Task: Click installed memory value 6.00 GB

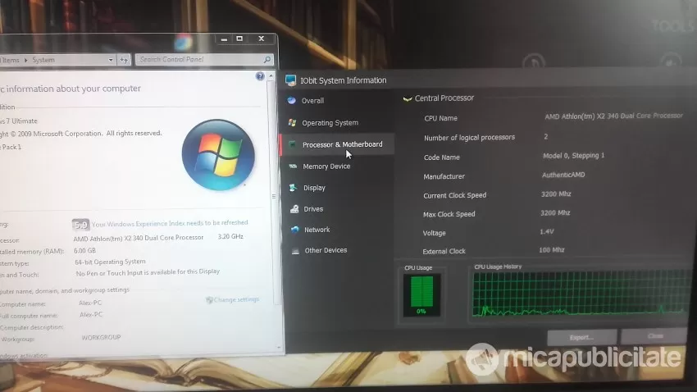Action: pyautogui.click(x=85, y=251)
